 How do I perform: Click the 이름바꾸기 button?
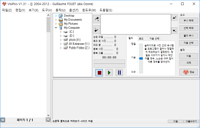click(x=191, y=121)
